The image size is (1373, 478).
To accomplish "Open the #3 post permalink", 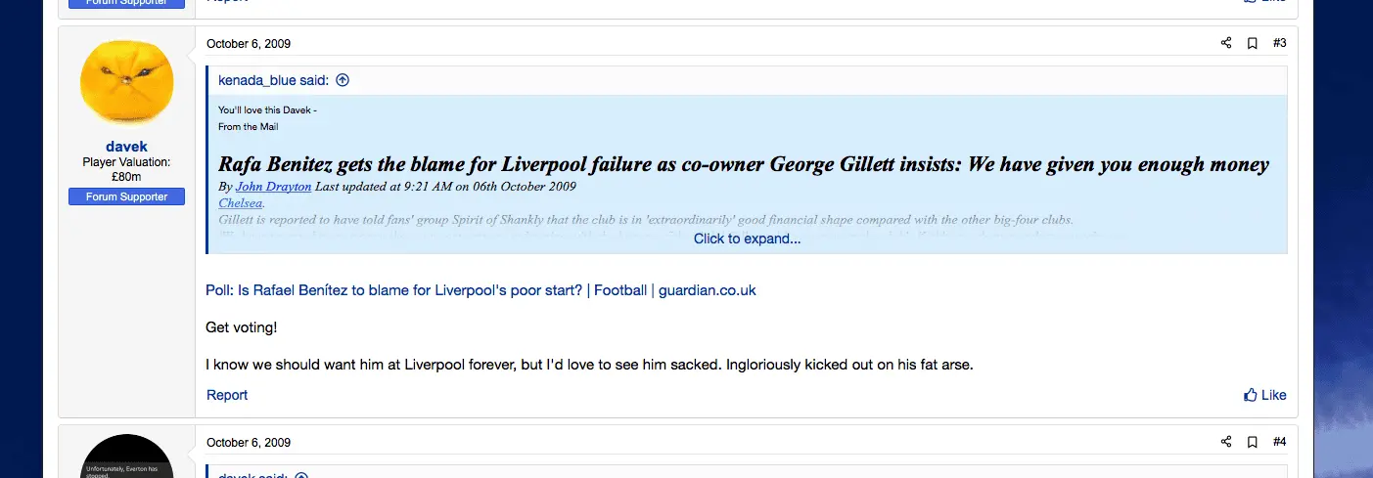I will pyautogui.click(x=1279, y=43).
